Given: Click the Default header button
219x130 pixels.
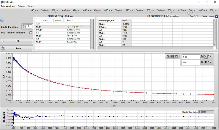Looking at the screenshot, I should [58, 21].
